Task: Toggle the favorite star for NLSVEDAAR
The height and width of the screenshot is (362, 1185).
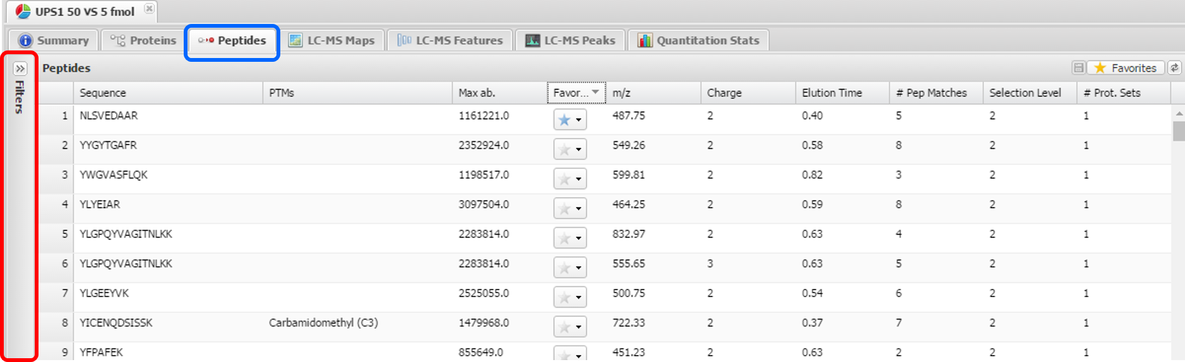Action: tap(564, 120)
